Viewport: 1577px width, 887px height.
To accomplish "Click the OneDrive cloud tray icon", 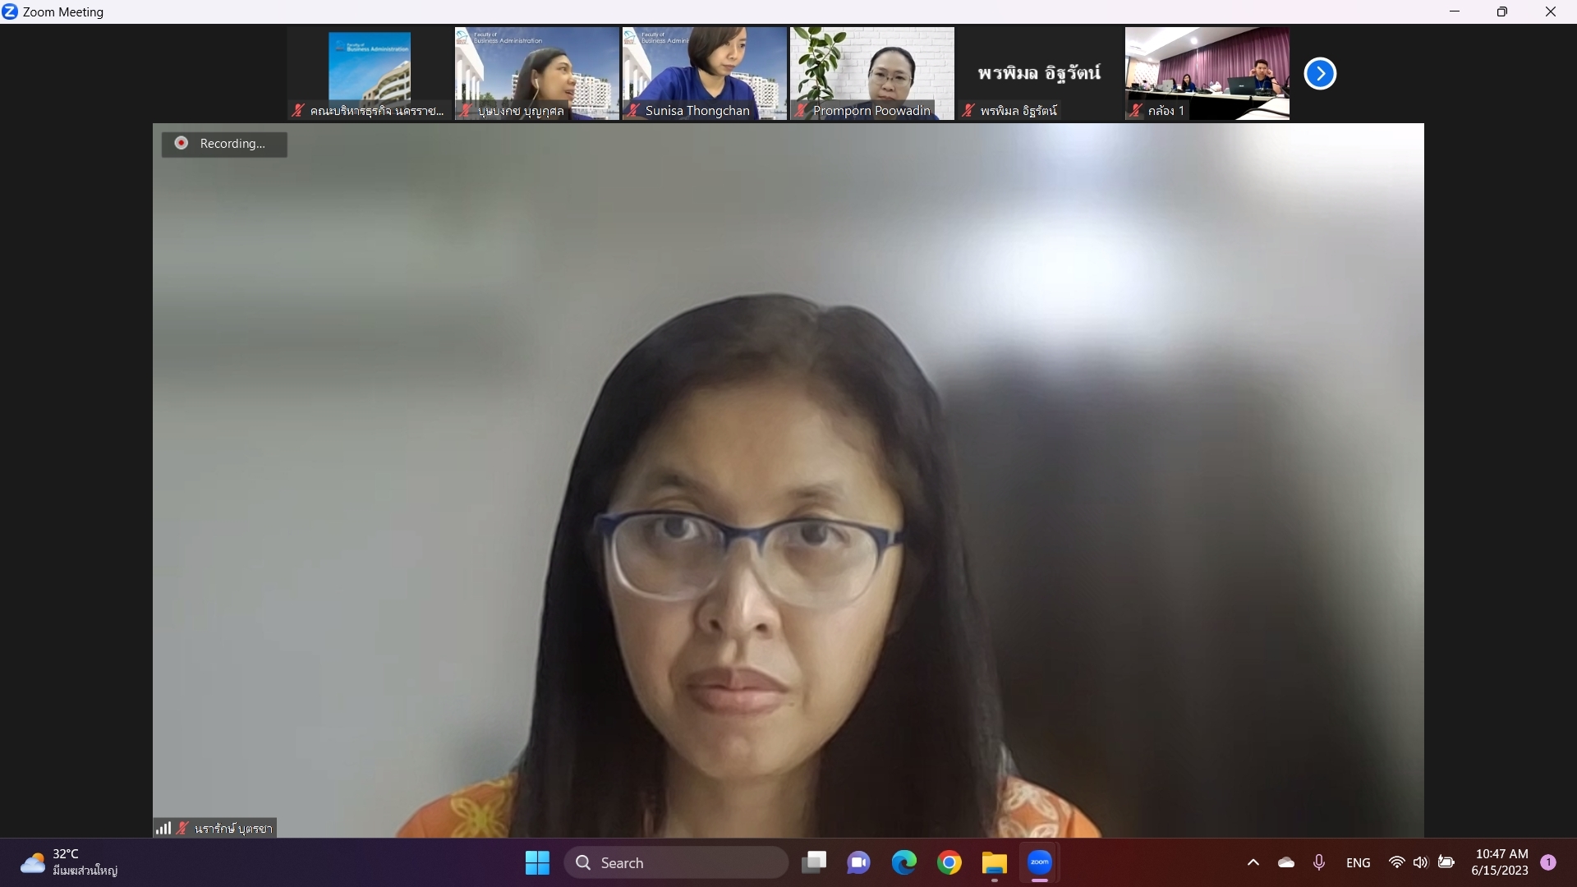I will [1286, 863].
